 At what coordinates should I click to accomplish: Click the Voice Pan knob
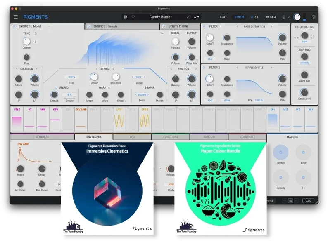tap(304, 75)
